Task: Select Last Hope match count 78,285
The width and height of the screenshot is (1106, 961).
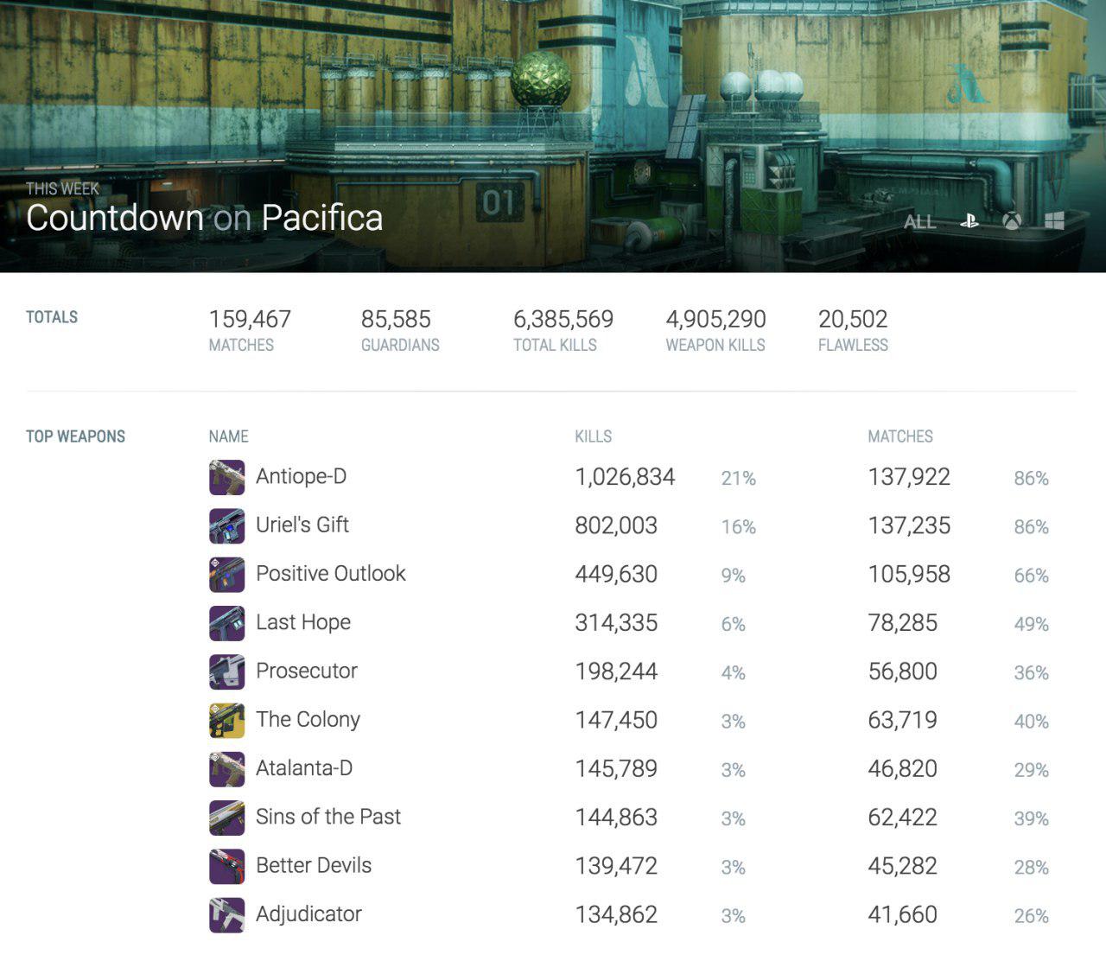Action: (x=903, y=623)
